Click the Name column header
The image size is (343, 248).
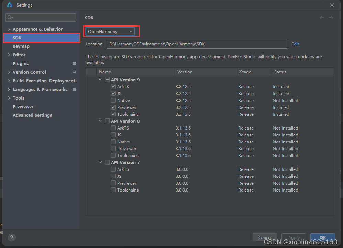(135, 72)
